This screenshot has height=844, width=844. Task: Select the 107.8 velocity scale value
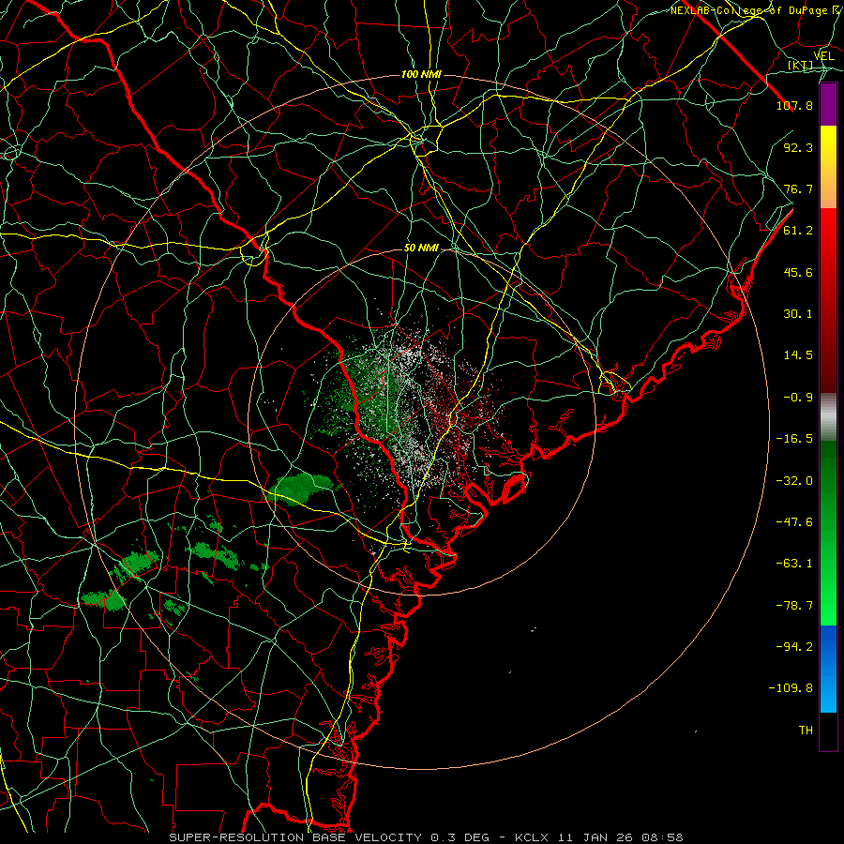point(794,105)
